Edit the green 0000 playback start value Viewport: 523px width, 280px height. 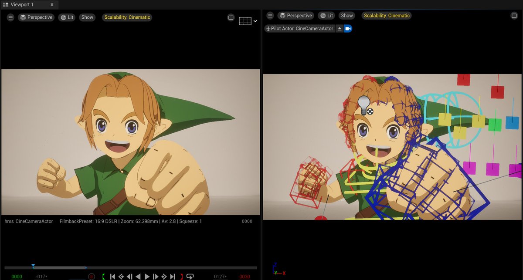click(x=17, y=277)
